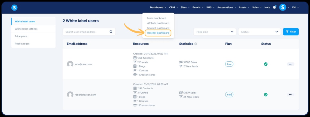Open White label users tab
The width and height of the screenshot is (310, 117).
[x=33, y=22]
